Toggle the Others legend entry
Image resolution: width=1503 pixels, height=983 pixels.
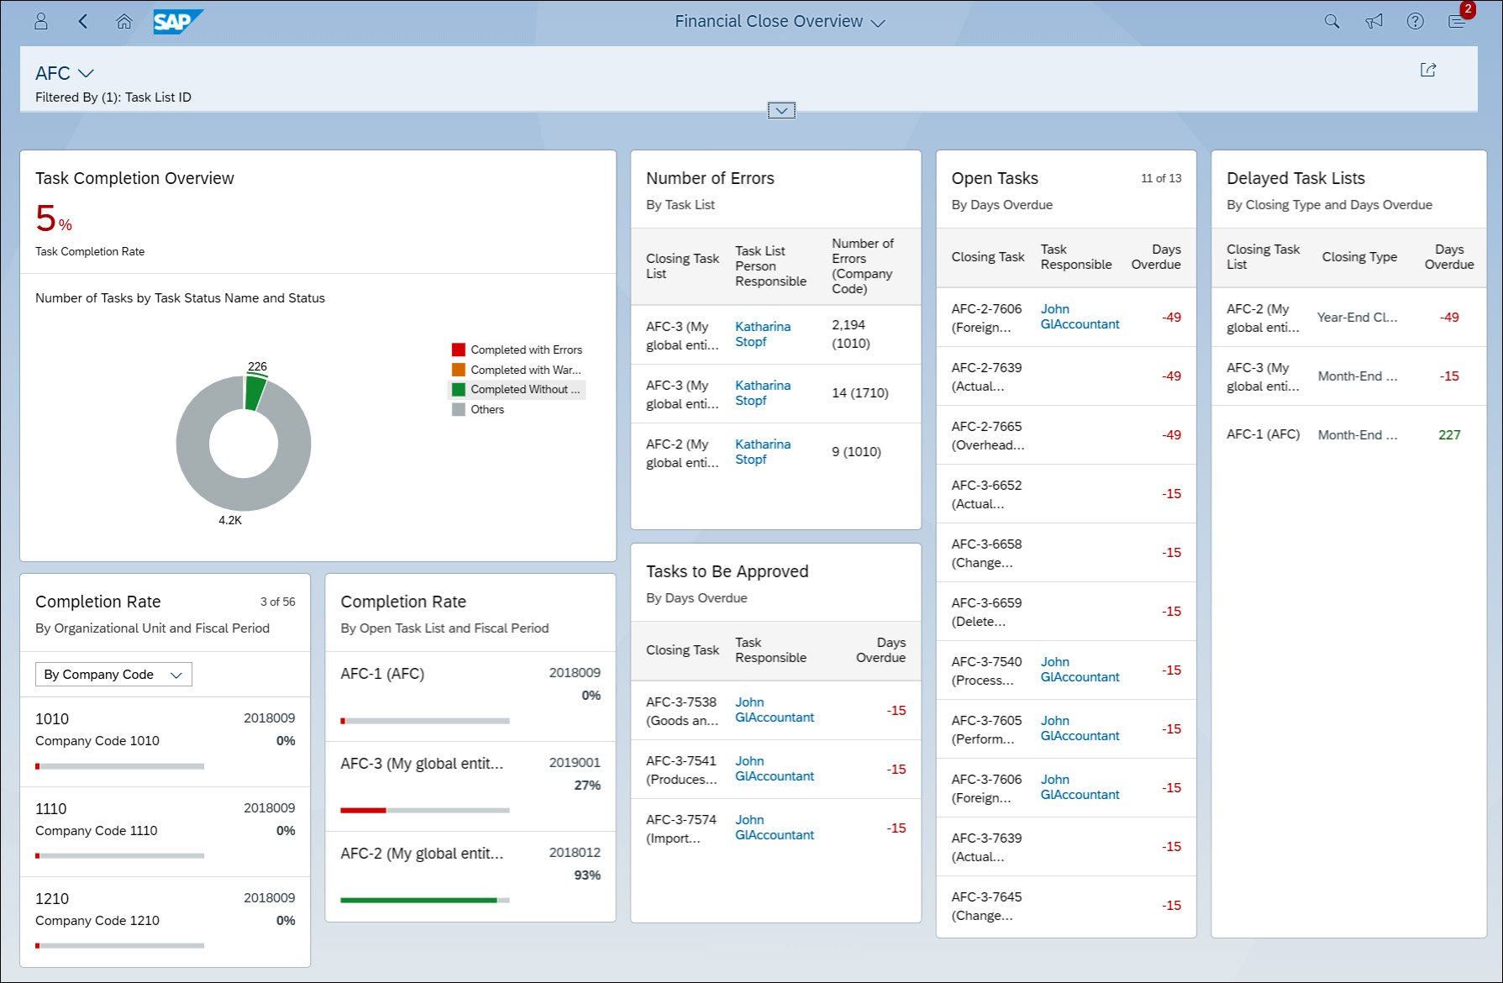(487, 409)
